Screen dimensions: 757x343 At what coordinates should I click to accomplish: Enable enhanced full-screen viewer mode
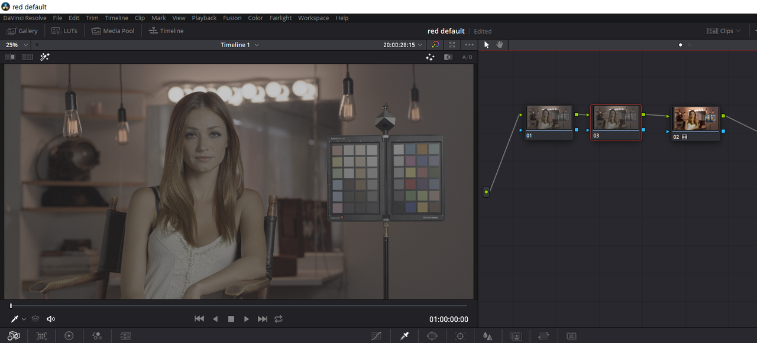tap(452, 45)
